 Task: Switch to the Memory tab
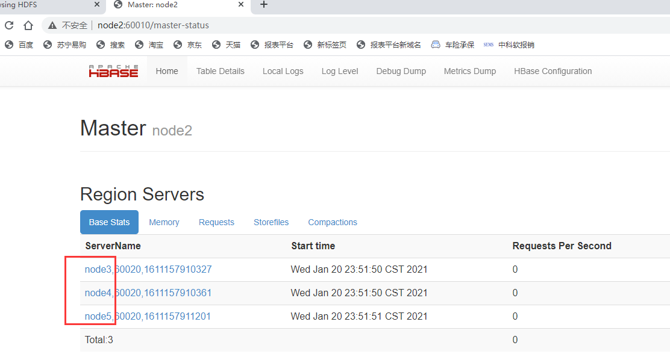pos(164,222)
